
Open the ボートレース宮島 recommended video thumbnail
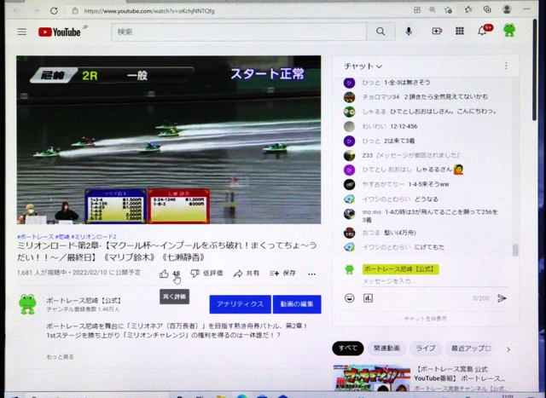coord(371,378)
